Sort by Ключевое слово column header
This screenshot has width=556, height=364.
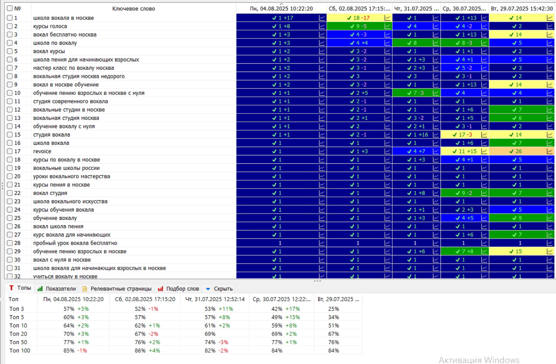pos(134,9)
